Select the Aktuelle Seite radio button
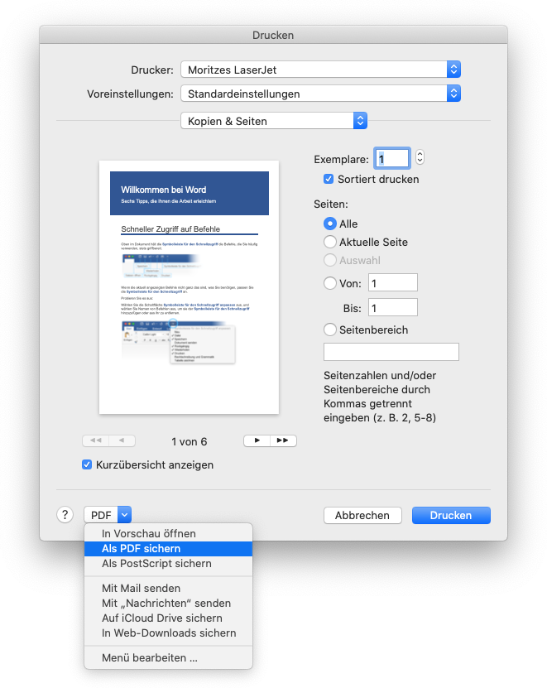This screenshot has height=688, width=547. (x=330, y=243)
